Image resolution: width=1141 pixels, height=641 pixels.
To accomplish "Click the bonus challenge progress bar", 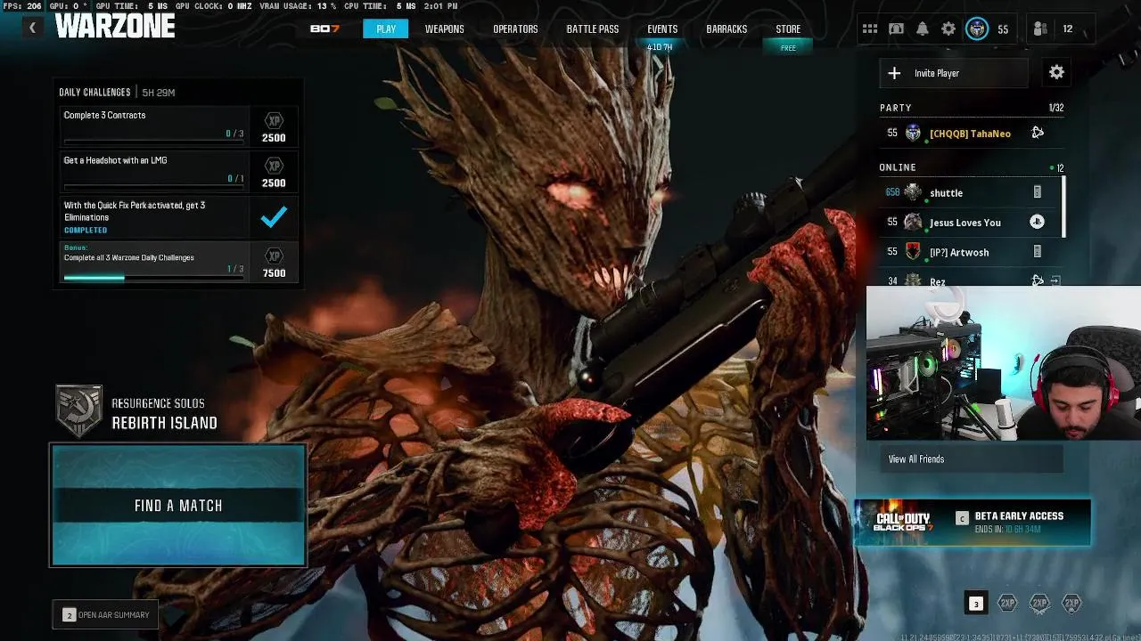I will coord(153,277).
